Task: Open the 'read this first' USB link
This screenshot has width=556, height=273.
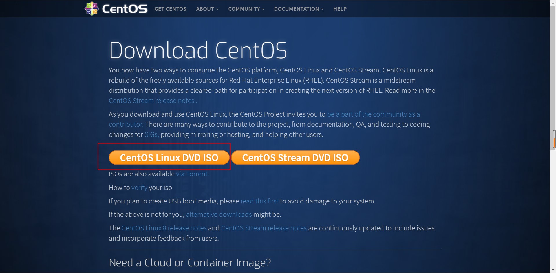Action: pyautogui.click(x=259, y=201)
